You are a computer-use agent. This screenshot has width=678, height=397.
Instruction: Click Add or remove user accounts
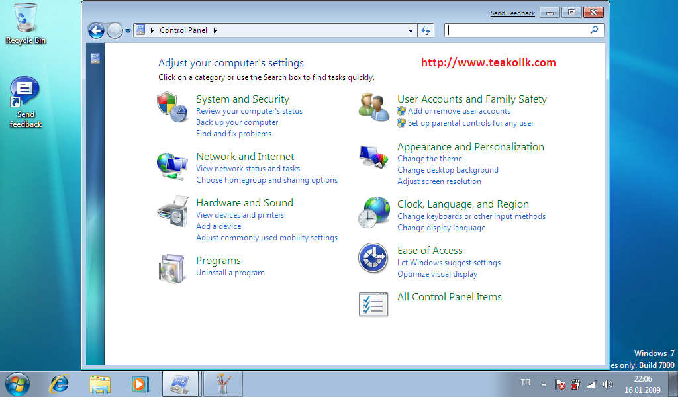coord(460,111)
